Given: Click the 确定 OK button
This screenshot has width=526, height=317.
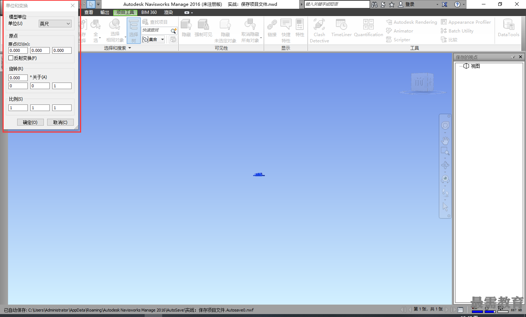Looking at the screenshot, I should (30, 122).
